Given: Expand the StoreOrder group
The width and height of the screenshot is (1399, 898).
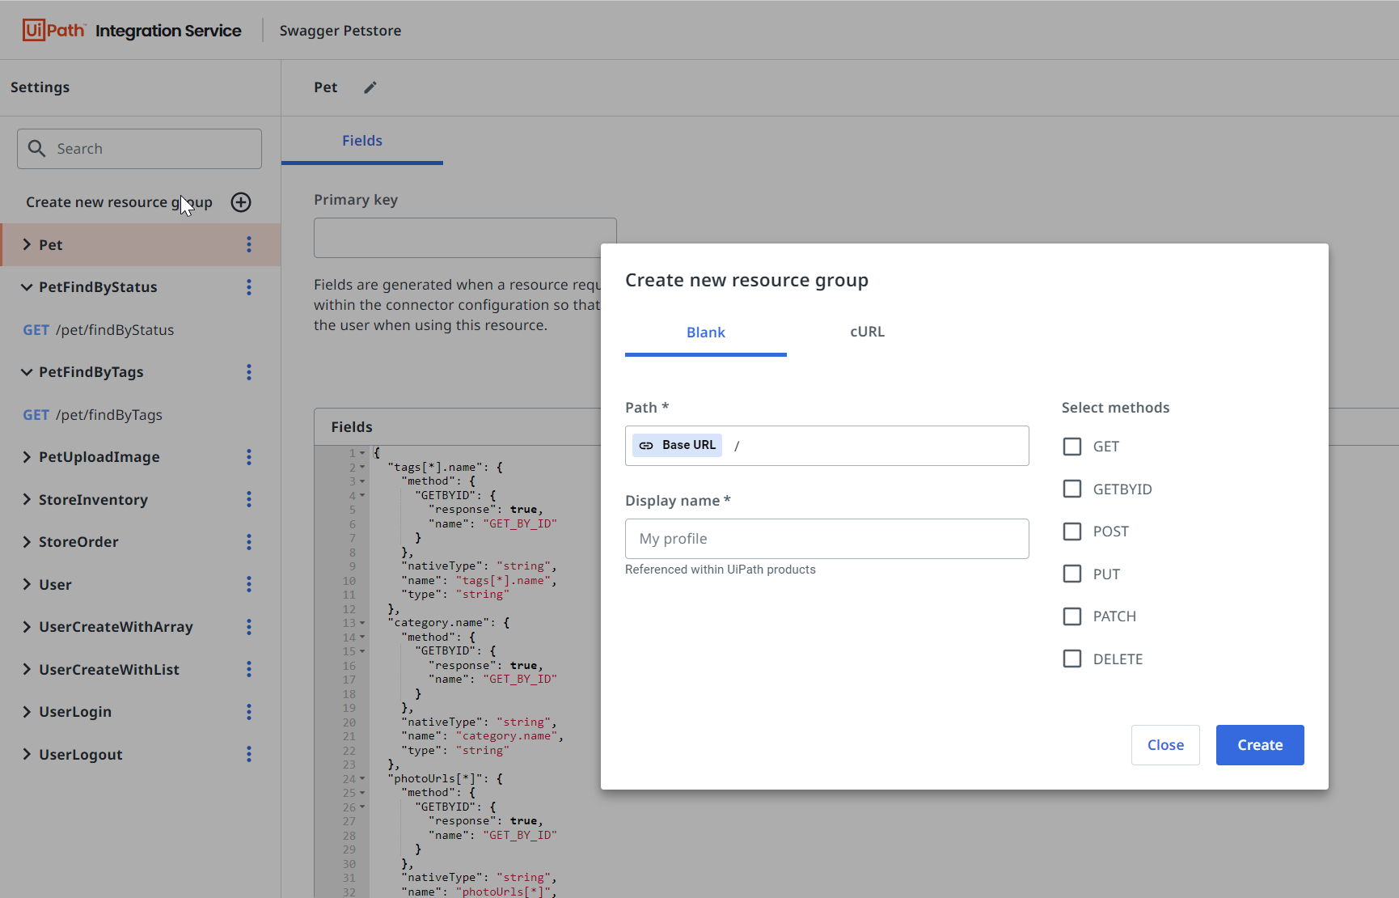Looking at the screenshot, I should [27, 542].
